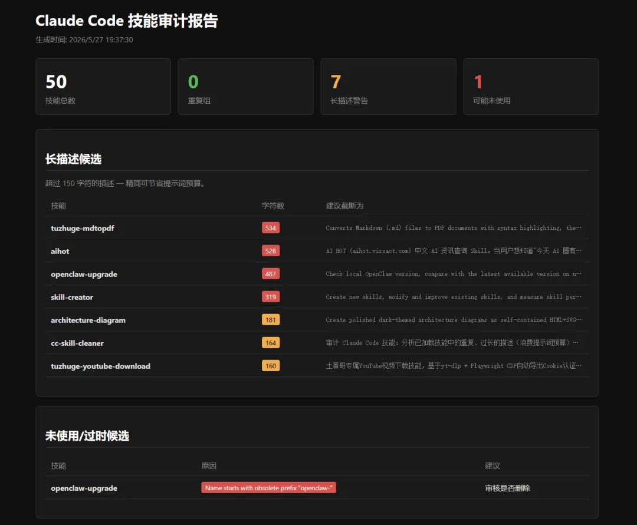The height and width of the screenshot is (525, 637).
Task: Click the 528 character count badge
Action: (271, 251)
